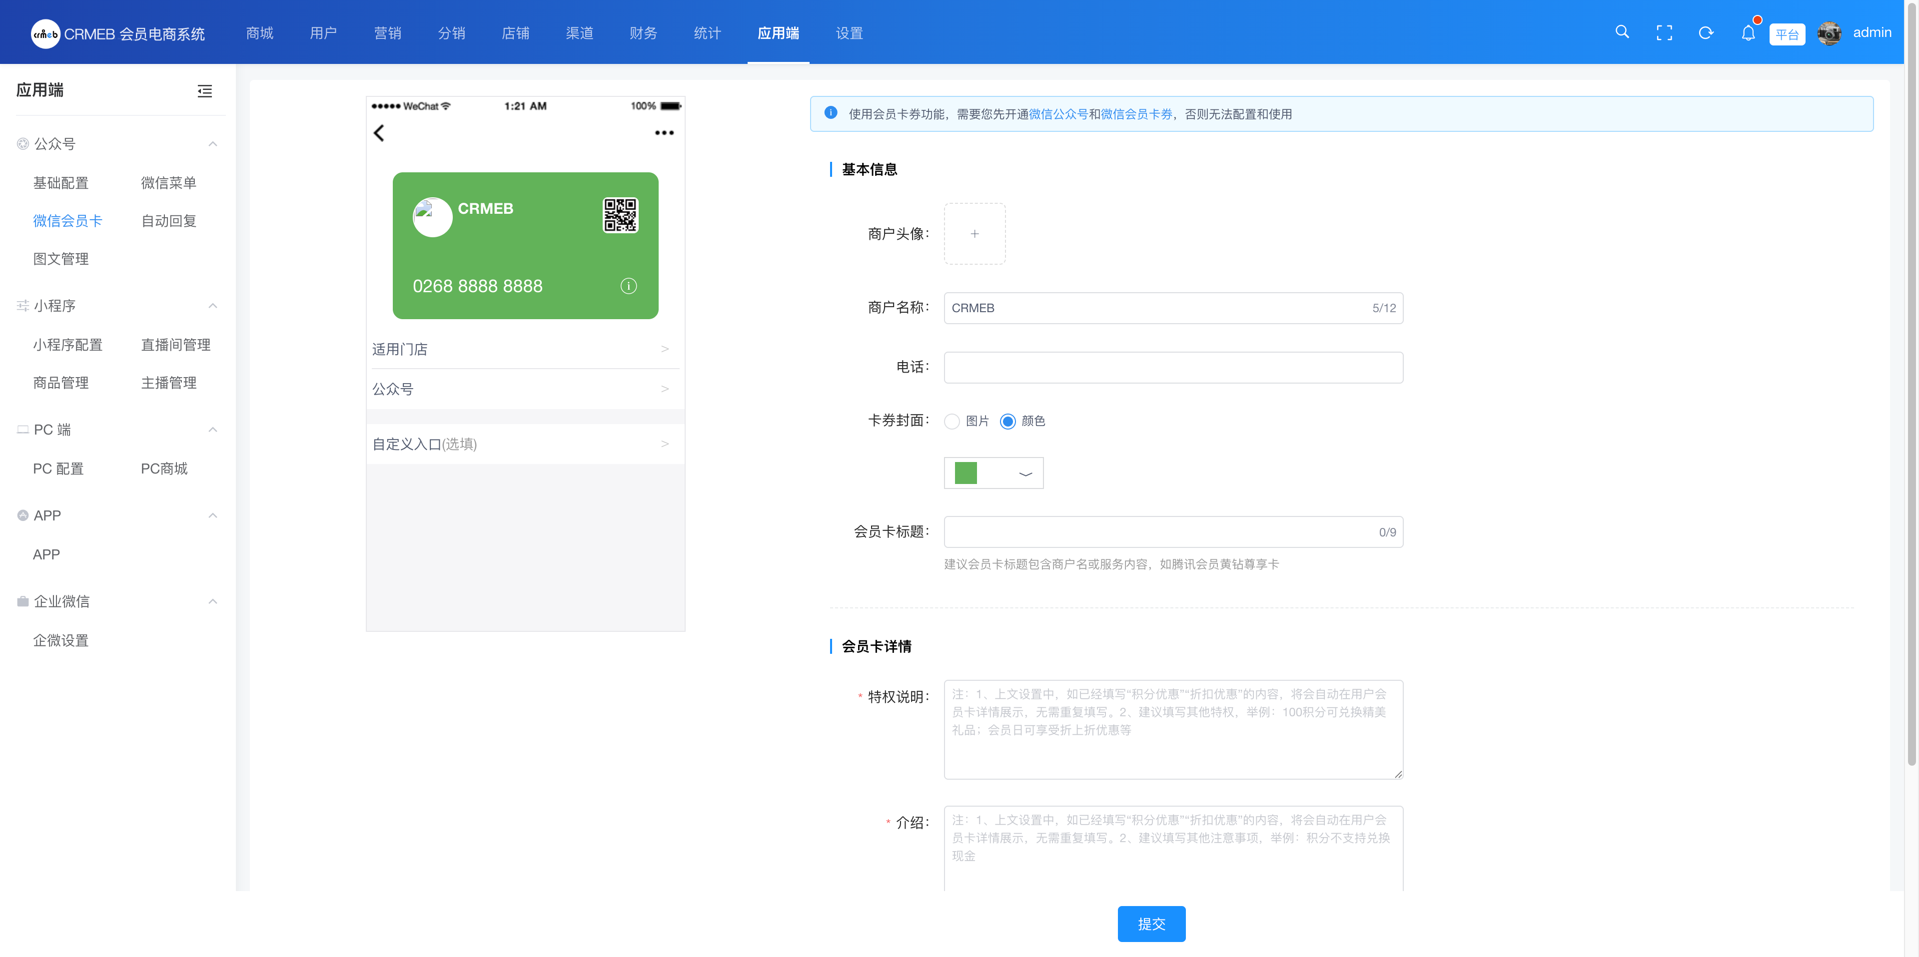
Task: Open the 营销 top menu
Action: tap(387, 33)
